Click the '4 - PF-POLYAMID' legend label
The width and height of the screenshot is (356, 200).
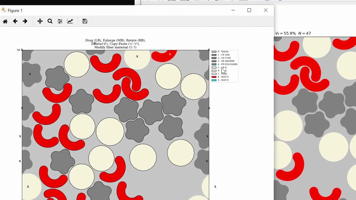(x=228, y=64)
